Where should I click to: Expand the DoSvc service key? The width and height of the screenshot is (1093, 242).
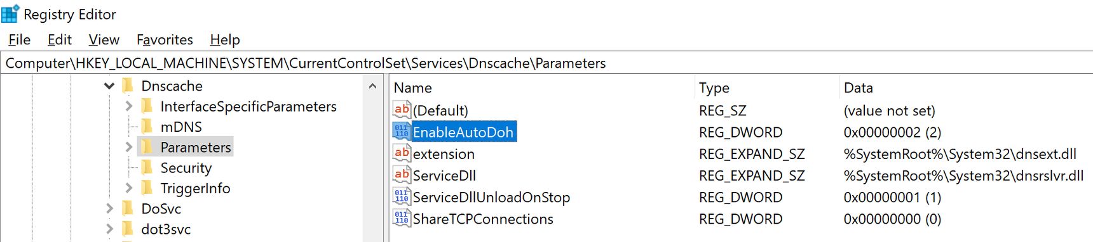pyautogui.click(x=109, y=208)
